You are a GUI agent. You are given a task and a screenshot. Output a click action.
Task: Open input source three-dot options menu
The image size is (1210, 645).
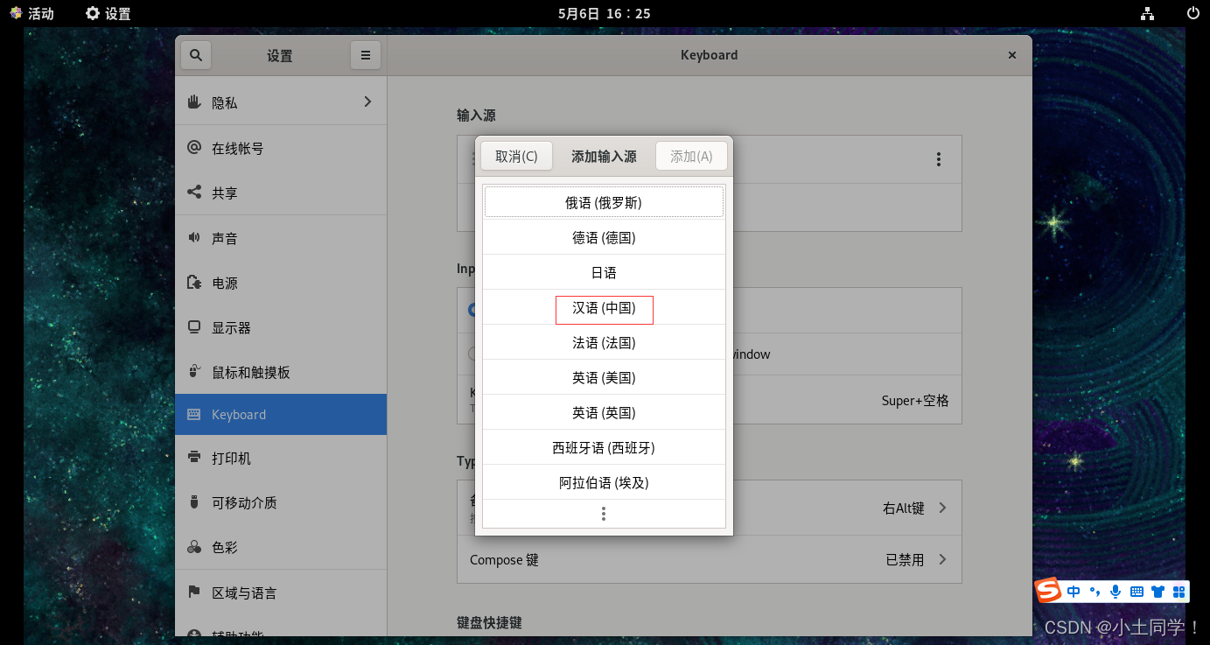(x=938, y=159)
